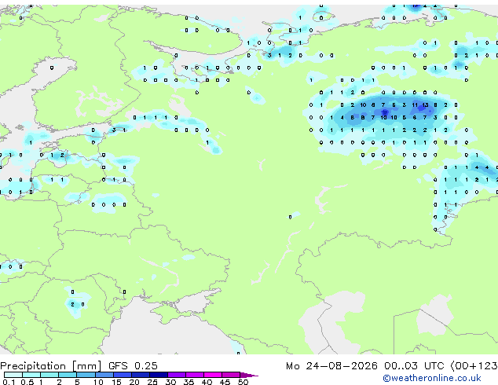The height and width of the screenshot is (385, 498).
Task: Select the 30–35 mm violet legend swatch
Action: [177, 375]
